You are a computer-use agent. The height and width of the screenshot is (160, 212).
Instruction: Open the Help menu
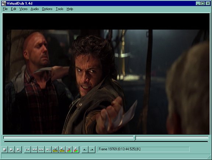click(70, 9)
